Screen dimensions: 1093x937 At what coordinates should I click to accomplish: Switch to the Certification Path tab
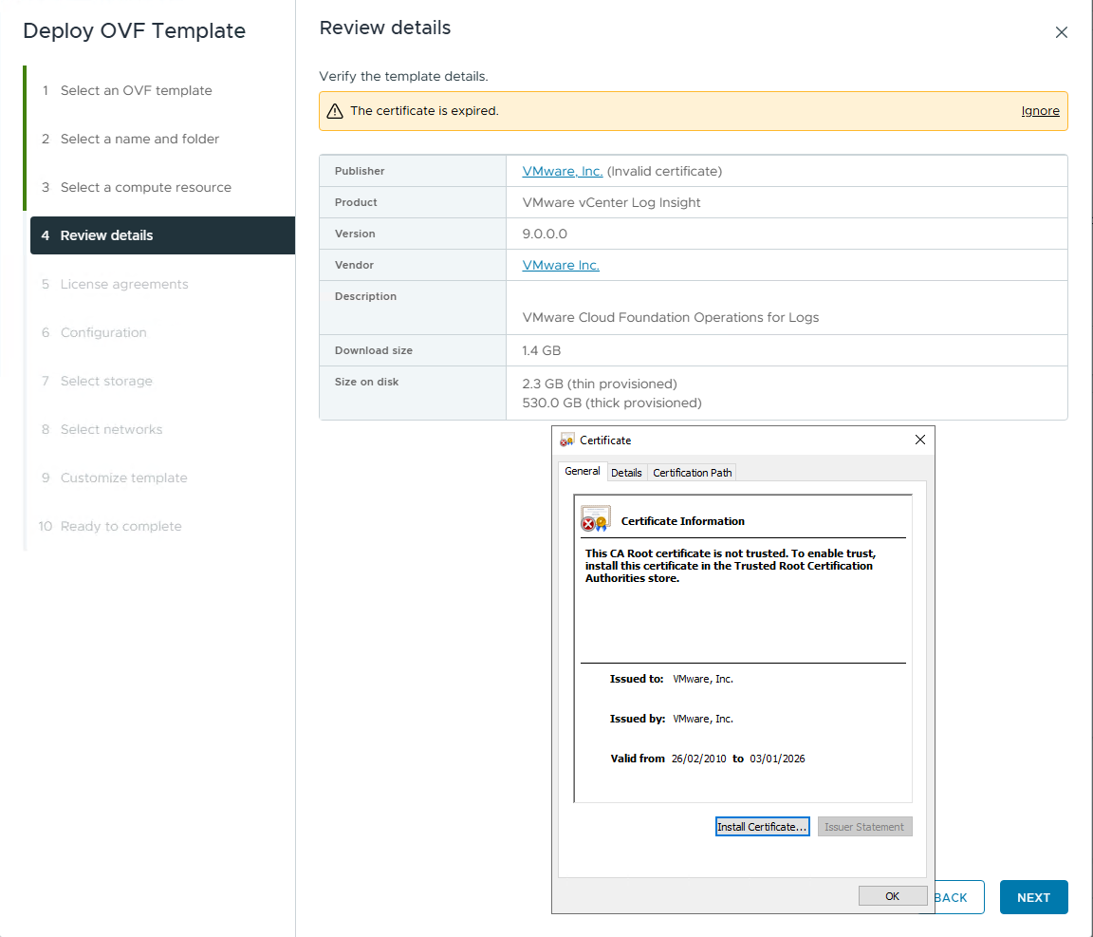[693, 472]
